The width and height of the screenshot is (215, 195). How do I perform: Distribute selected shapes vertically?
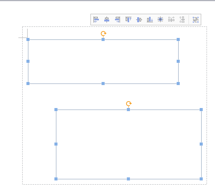click(x=182, y=20)
